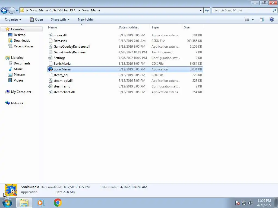Open the Videos library

18,80
